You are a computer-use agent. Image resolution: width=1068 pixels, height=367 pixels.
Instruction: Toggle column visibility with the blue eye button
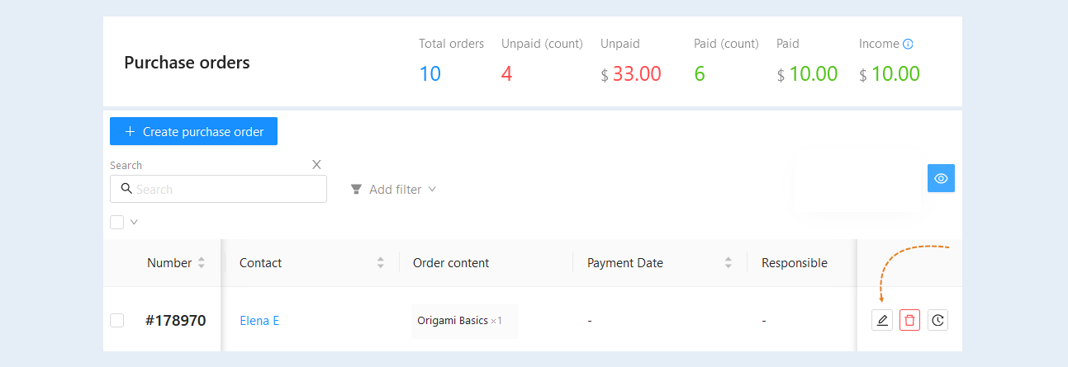pos(941,178)
